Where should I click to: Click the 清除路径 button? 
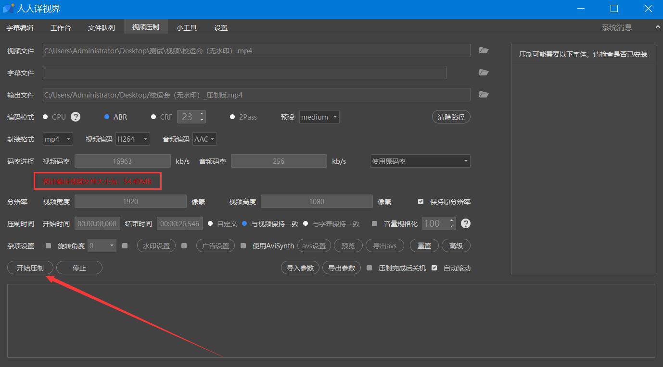click(x=451, y=117)
